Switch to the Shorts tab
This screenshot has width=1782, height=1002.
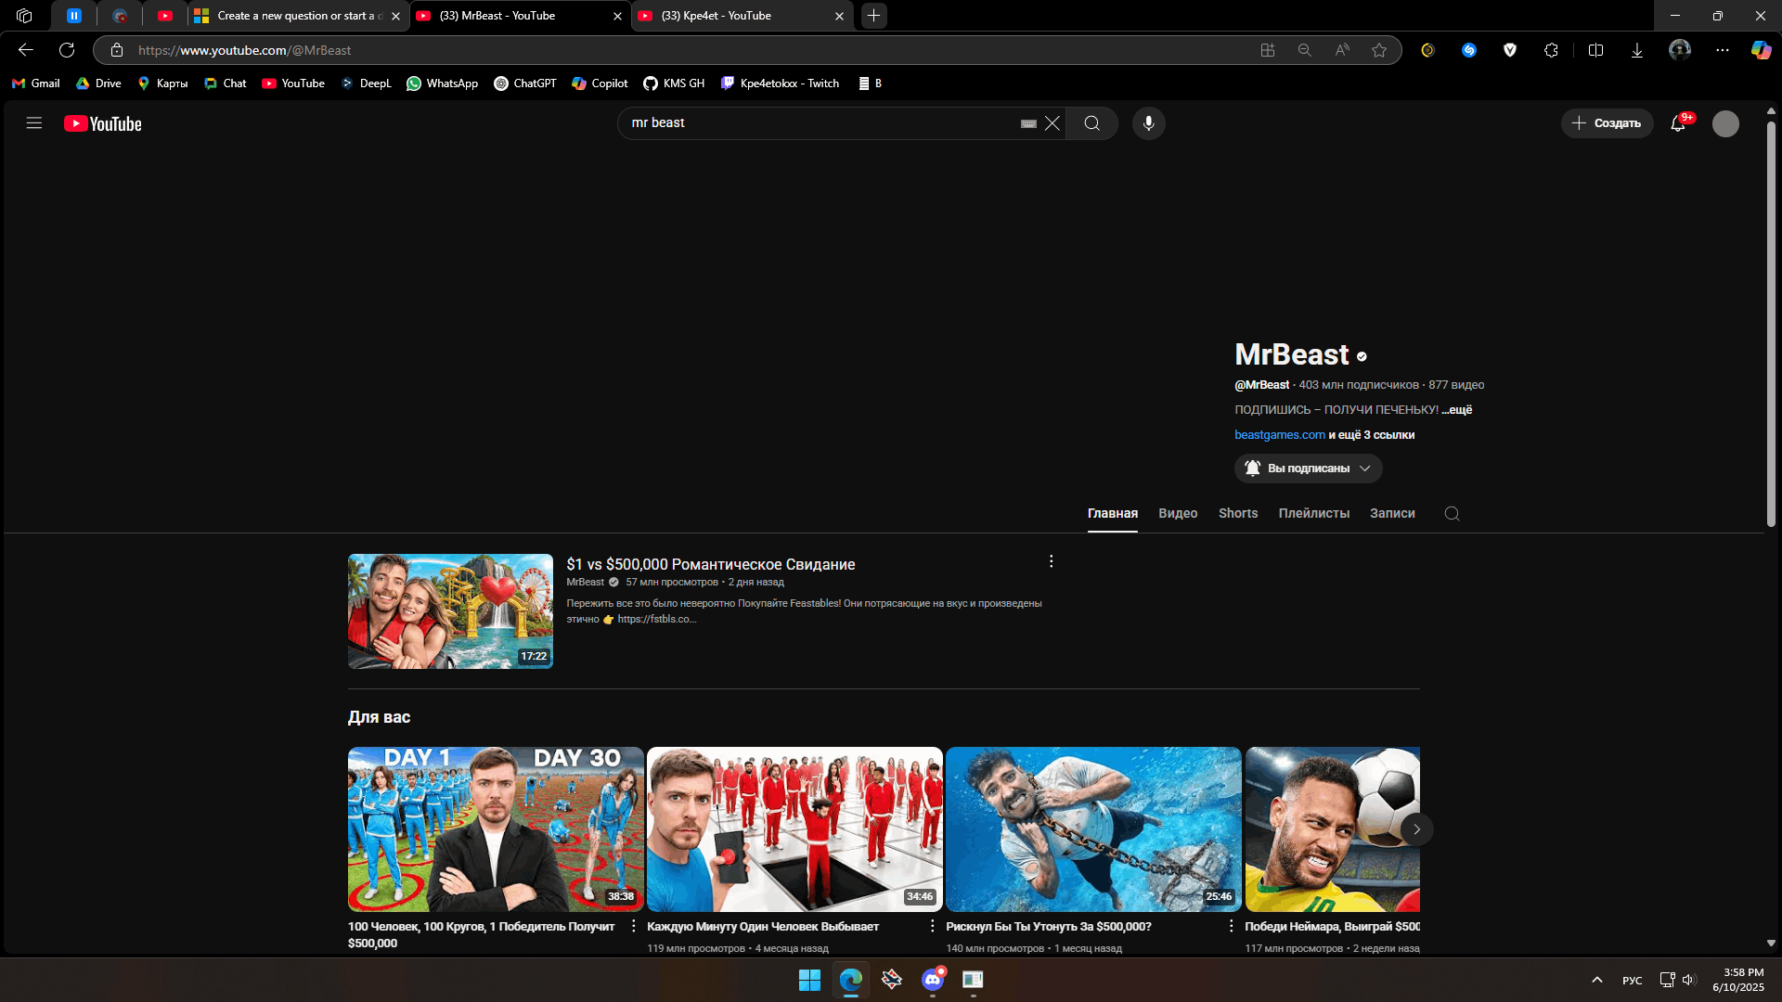pyautogui.click(x=1237, y=513)
